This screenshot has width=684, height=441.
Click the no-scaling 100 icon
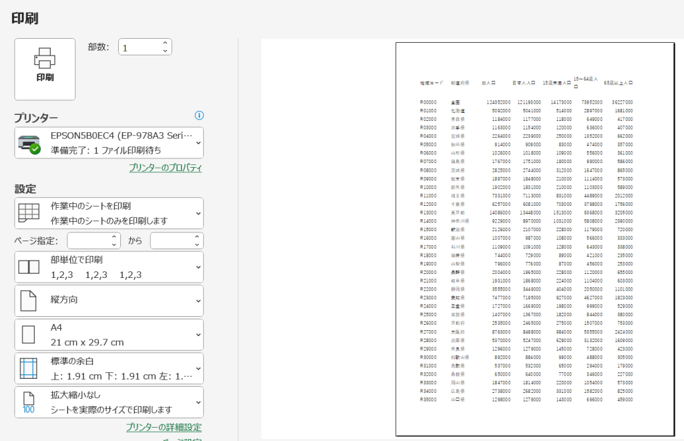click(x=29, y=402)
